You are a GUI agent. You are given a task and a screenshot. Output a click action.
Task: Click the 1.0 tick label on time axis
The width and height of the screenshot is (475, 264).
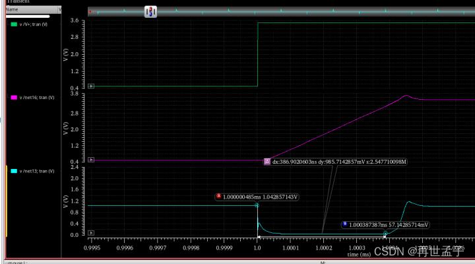(257, 248)
